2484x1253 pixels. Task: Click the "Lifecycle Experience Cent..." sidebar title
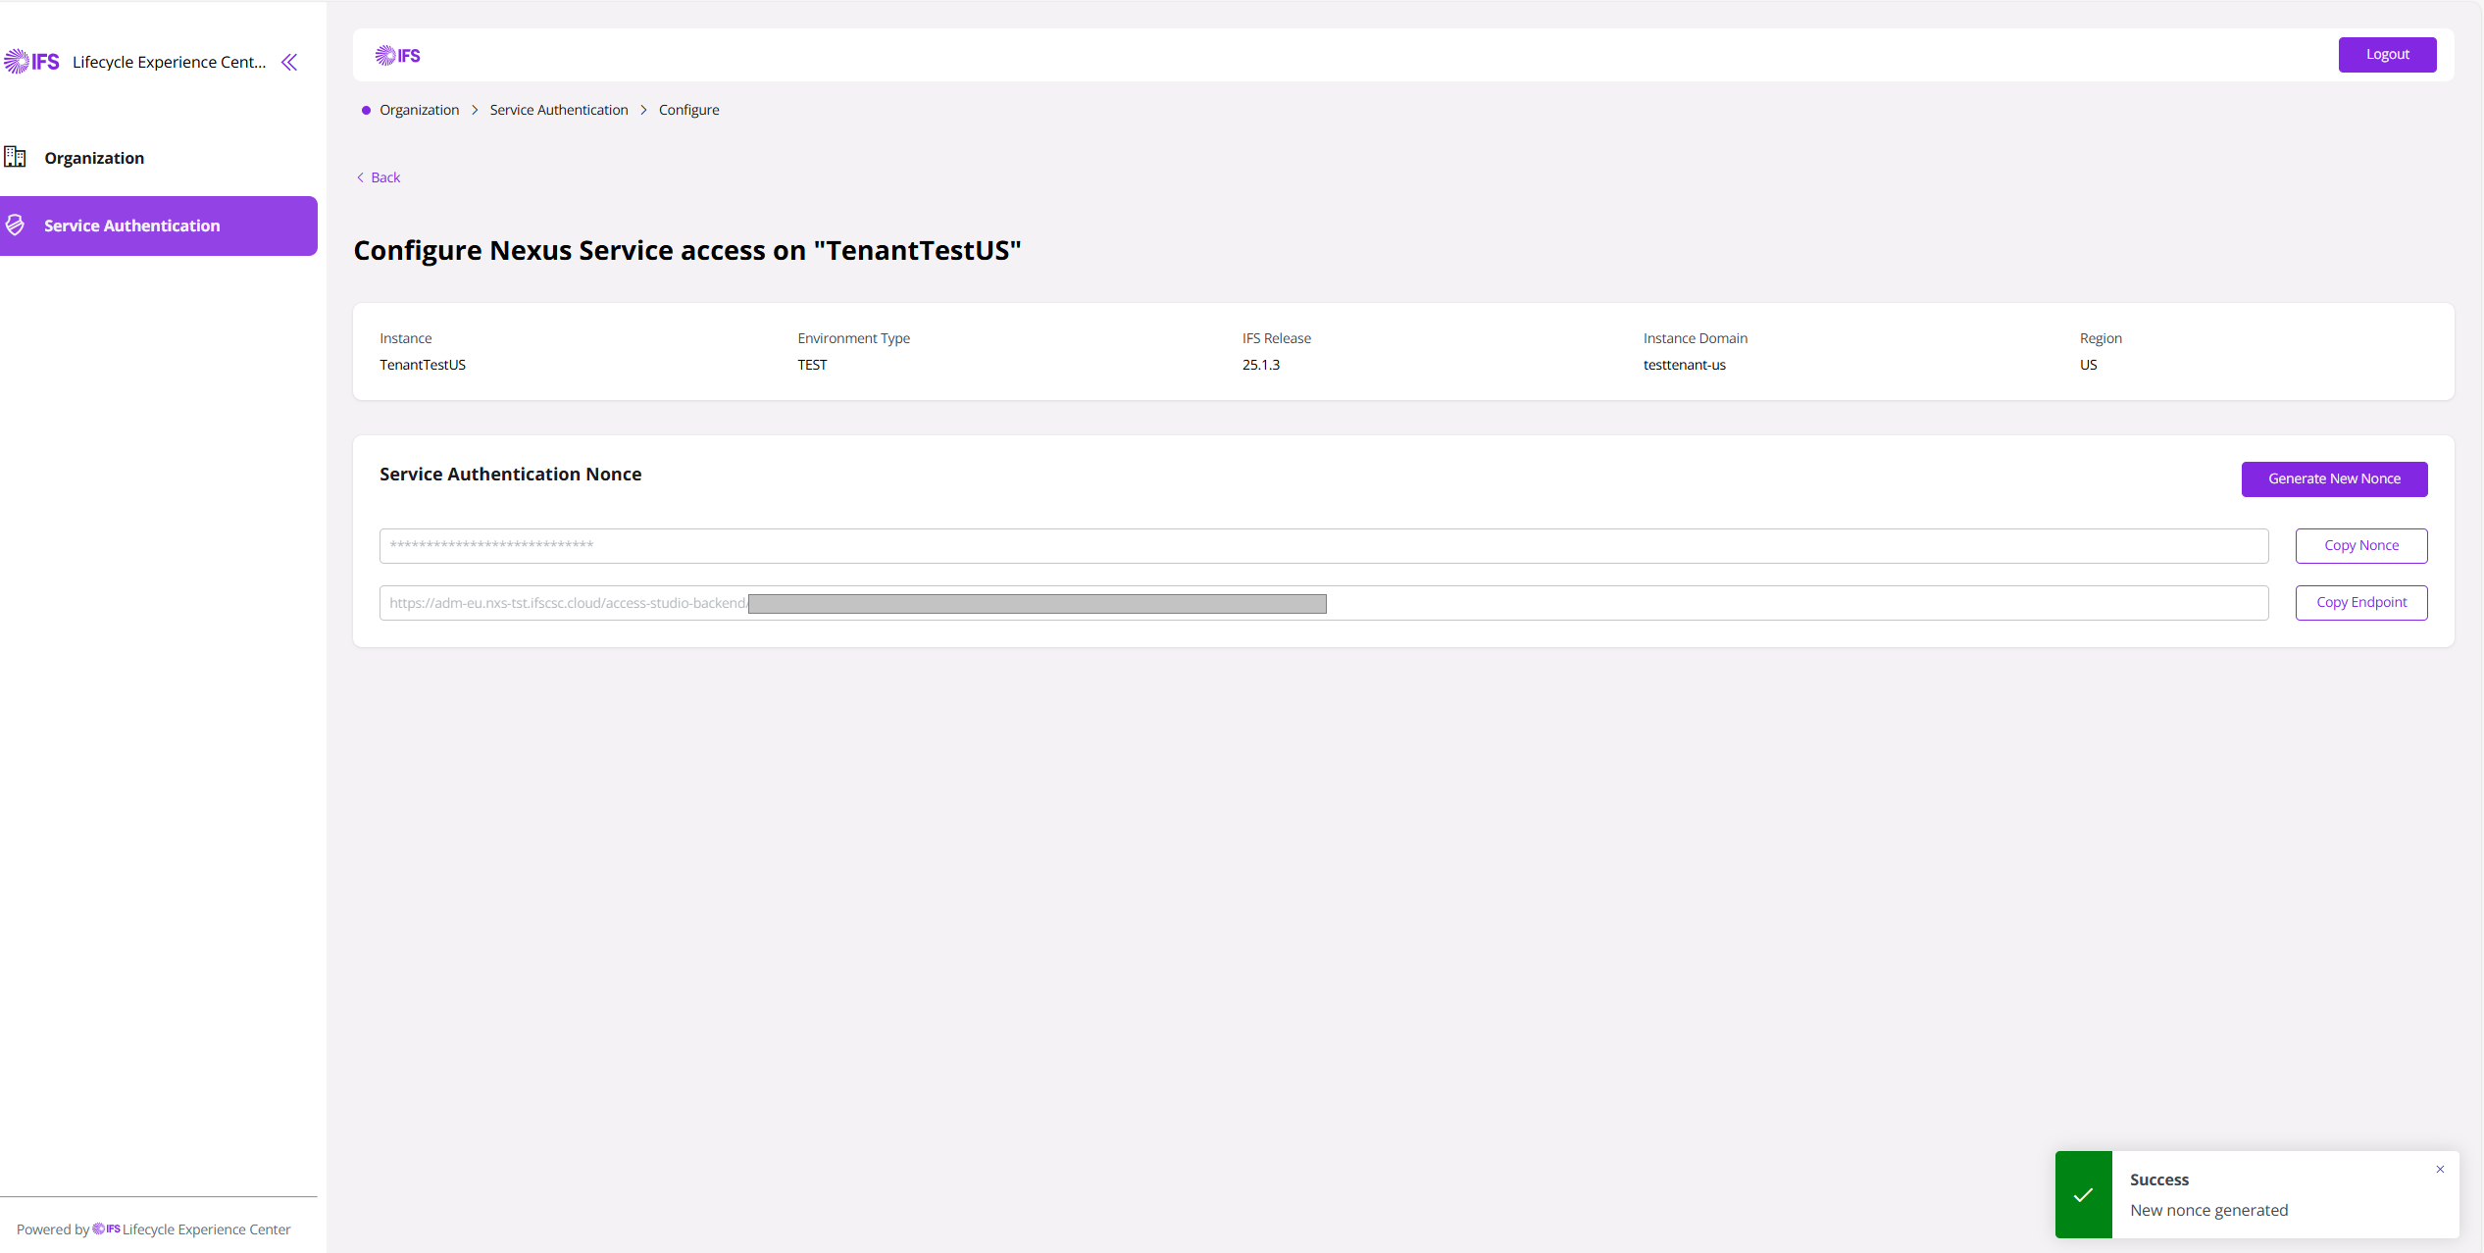(x=169, y=63)
